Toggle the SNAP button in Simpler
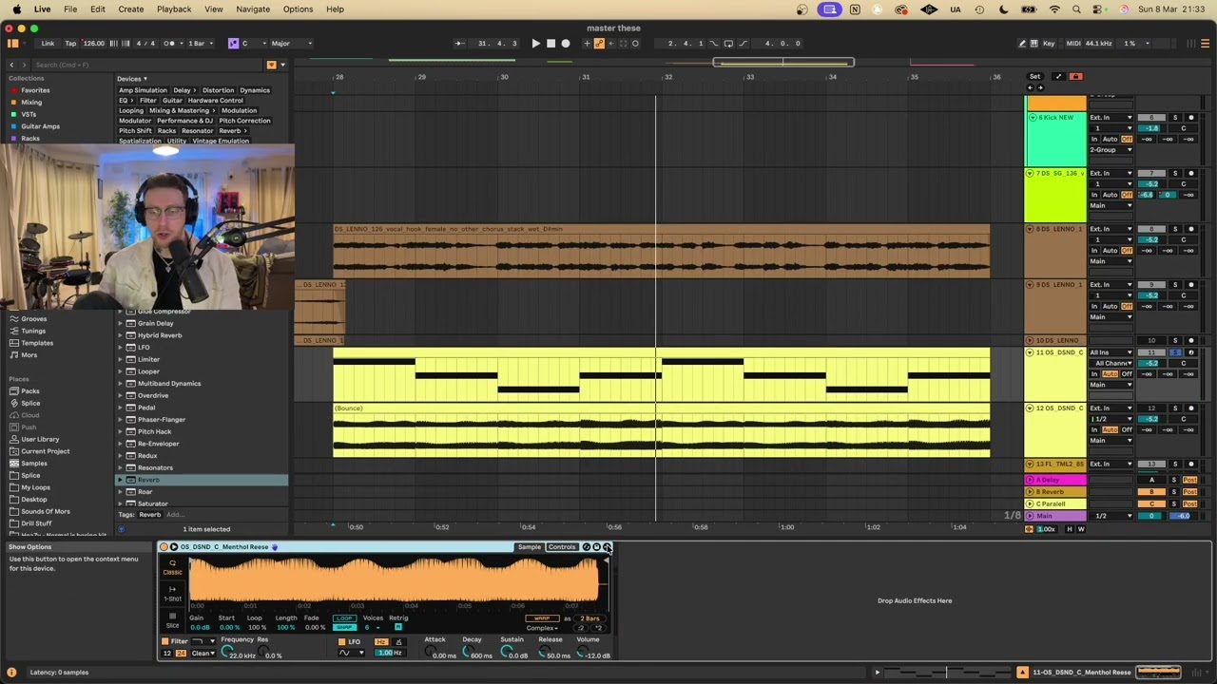The image size is (1217, 684). (344, 627)
